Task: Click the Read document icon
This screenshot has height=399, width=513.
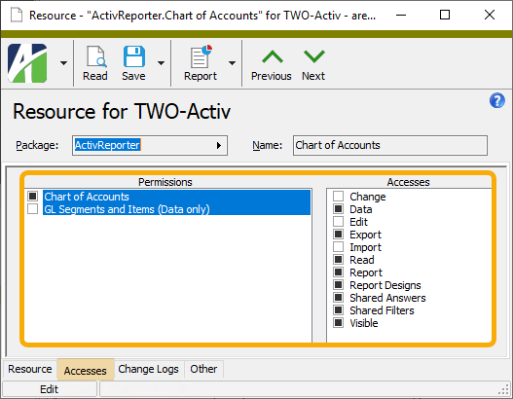Action: (95, 56)
